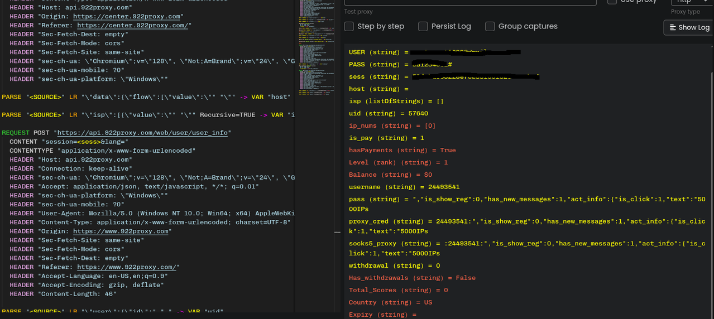The height and width of the screenshot is (319, 714).
Task: Click the CONTENT "session=<sess>&lang=" line
Action: click(x=69, y=142)
